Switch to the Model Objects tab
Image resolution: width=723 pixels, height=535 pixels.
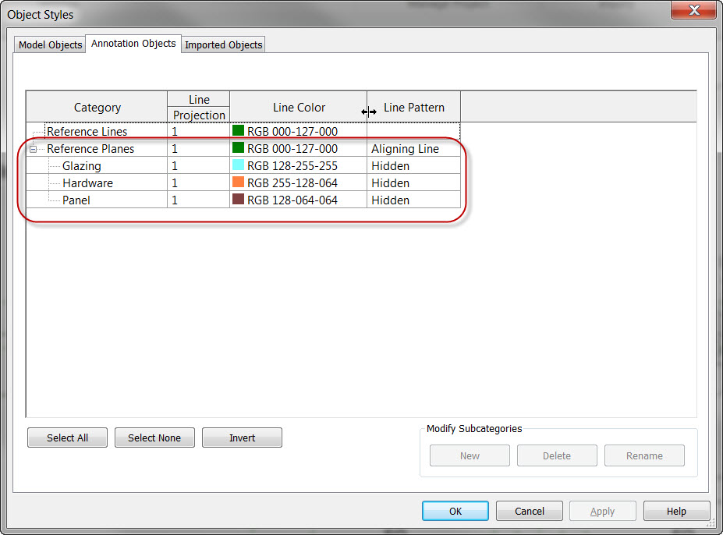click(49, 44)
